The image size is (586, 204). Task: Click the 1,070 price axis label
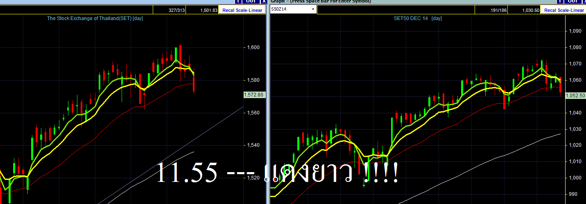[576, 64]
